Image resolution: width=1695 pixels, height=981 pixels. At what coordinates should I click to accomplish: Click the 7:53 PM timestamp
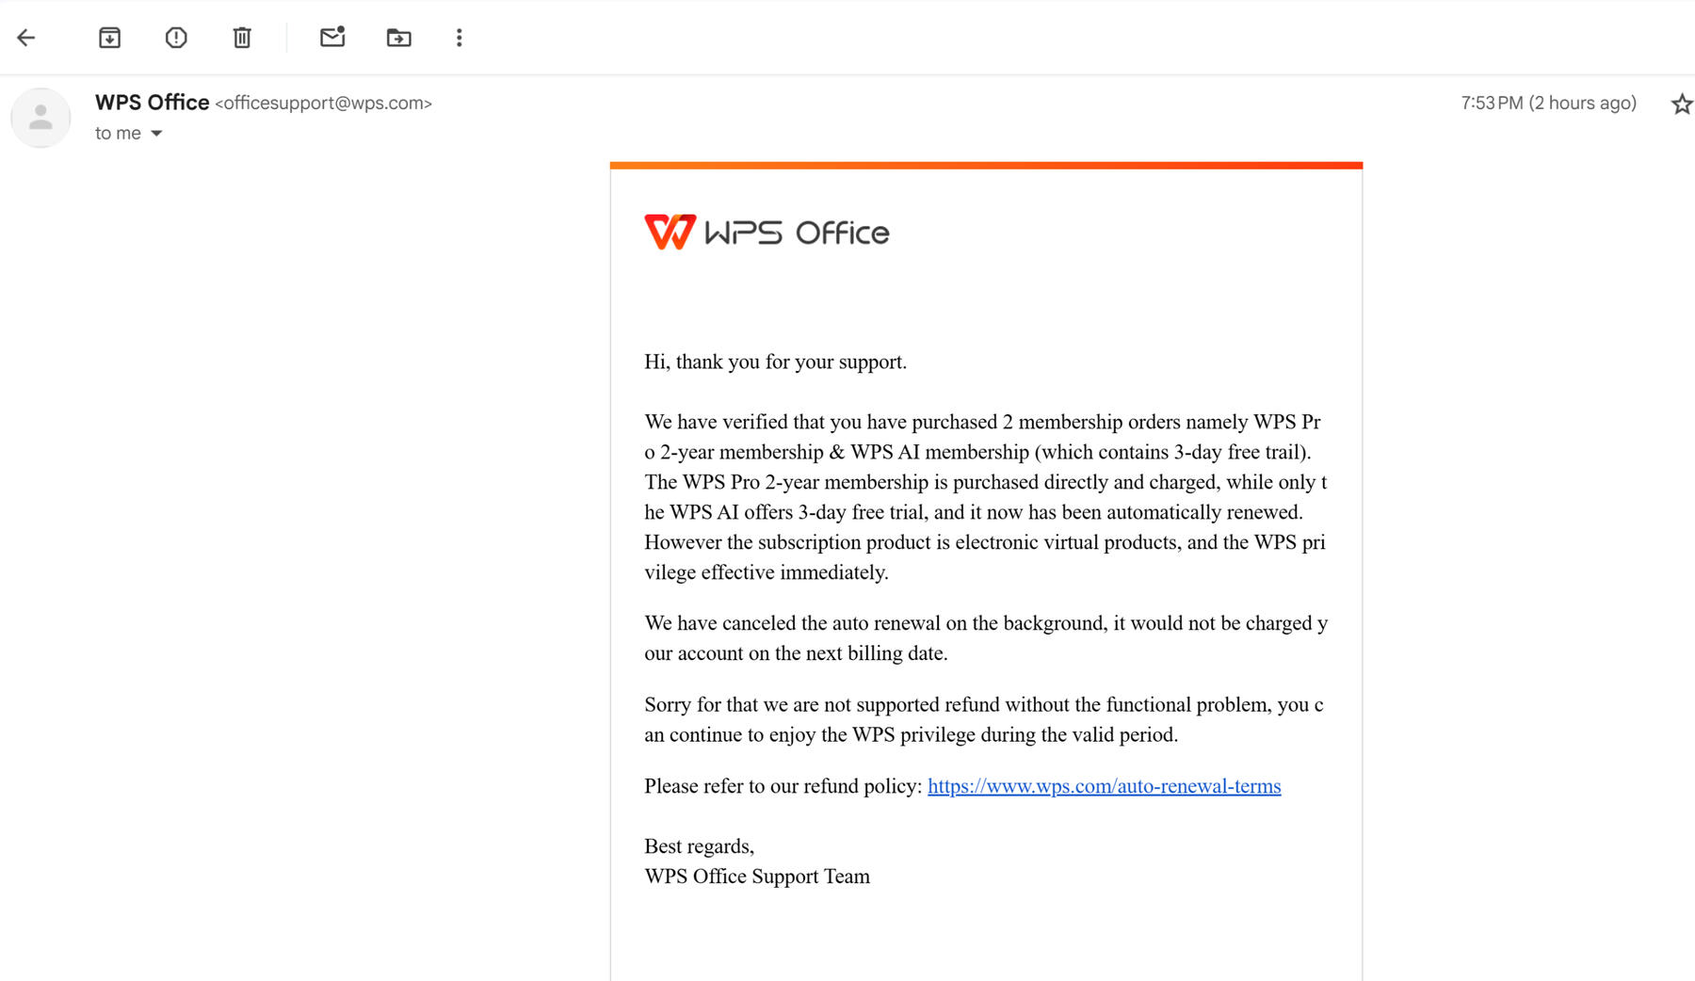tap(1548, 103)
